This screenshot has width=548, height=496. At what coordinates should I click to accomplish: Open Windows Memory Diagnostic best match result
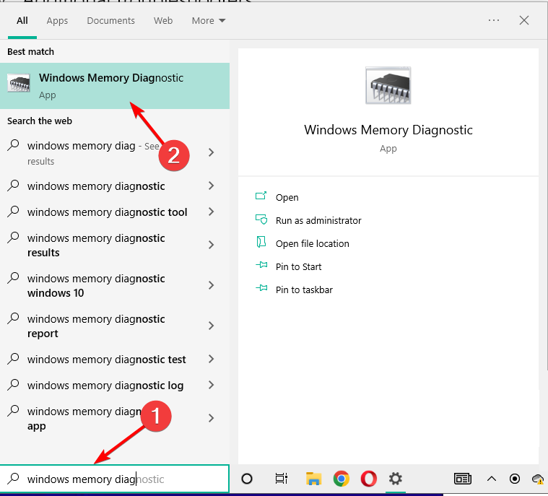tap(115, 86)
